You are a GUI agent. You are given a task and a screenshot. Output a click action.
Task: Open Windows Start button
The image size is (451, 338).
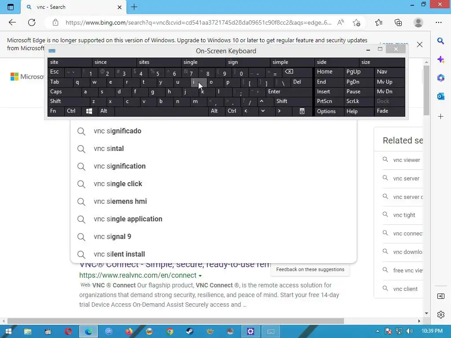(x=8, y=331)
